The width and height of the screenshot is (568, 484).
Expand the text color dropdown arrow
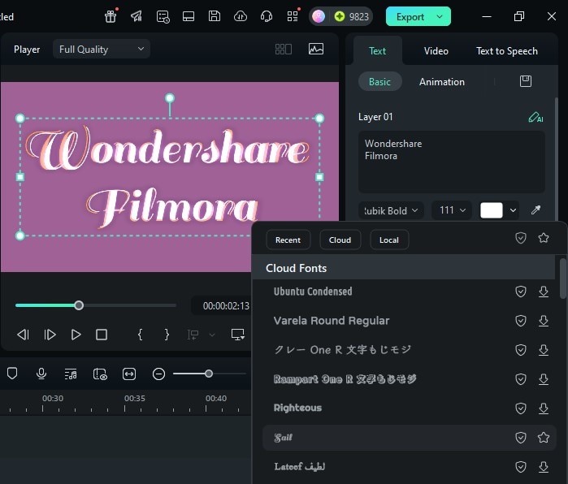pyautogui.click(x=513, y=210)
